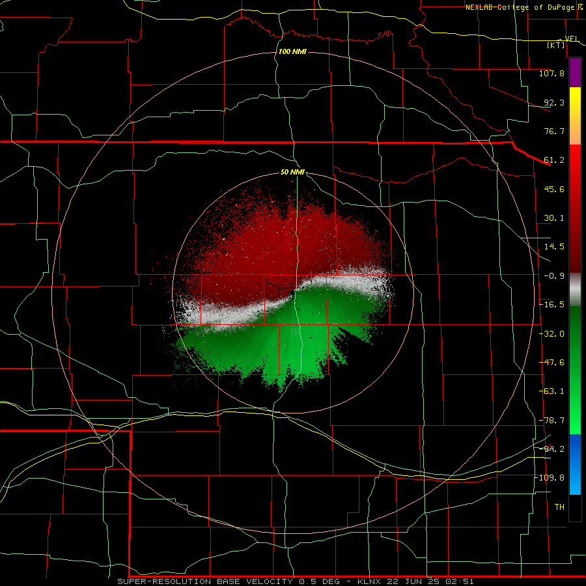This screenshot has height=586, width=586.
Task: Click the bright green segment of the color bar
Action: pyautogui.click(x=575, y=370)
